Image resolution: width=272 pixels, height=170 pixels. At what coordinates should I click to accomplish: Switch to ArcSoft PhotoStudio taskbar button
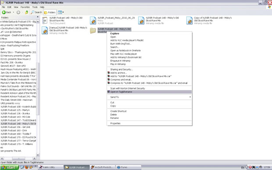point(102,167)
